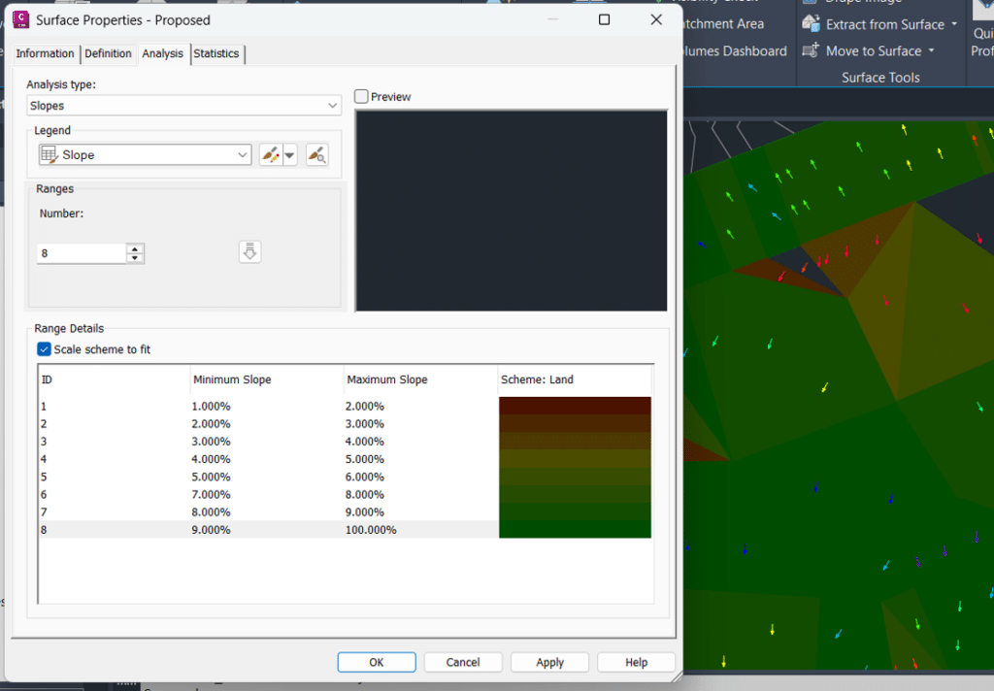
Task: Close the Surface Properties dialog
Action: tap(656, 19)
